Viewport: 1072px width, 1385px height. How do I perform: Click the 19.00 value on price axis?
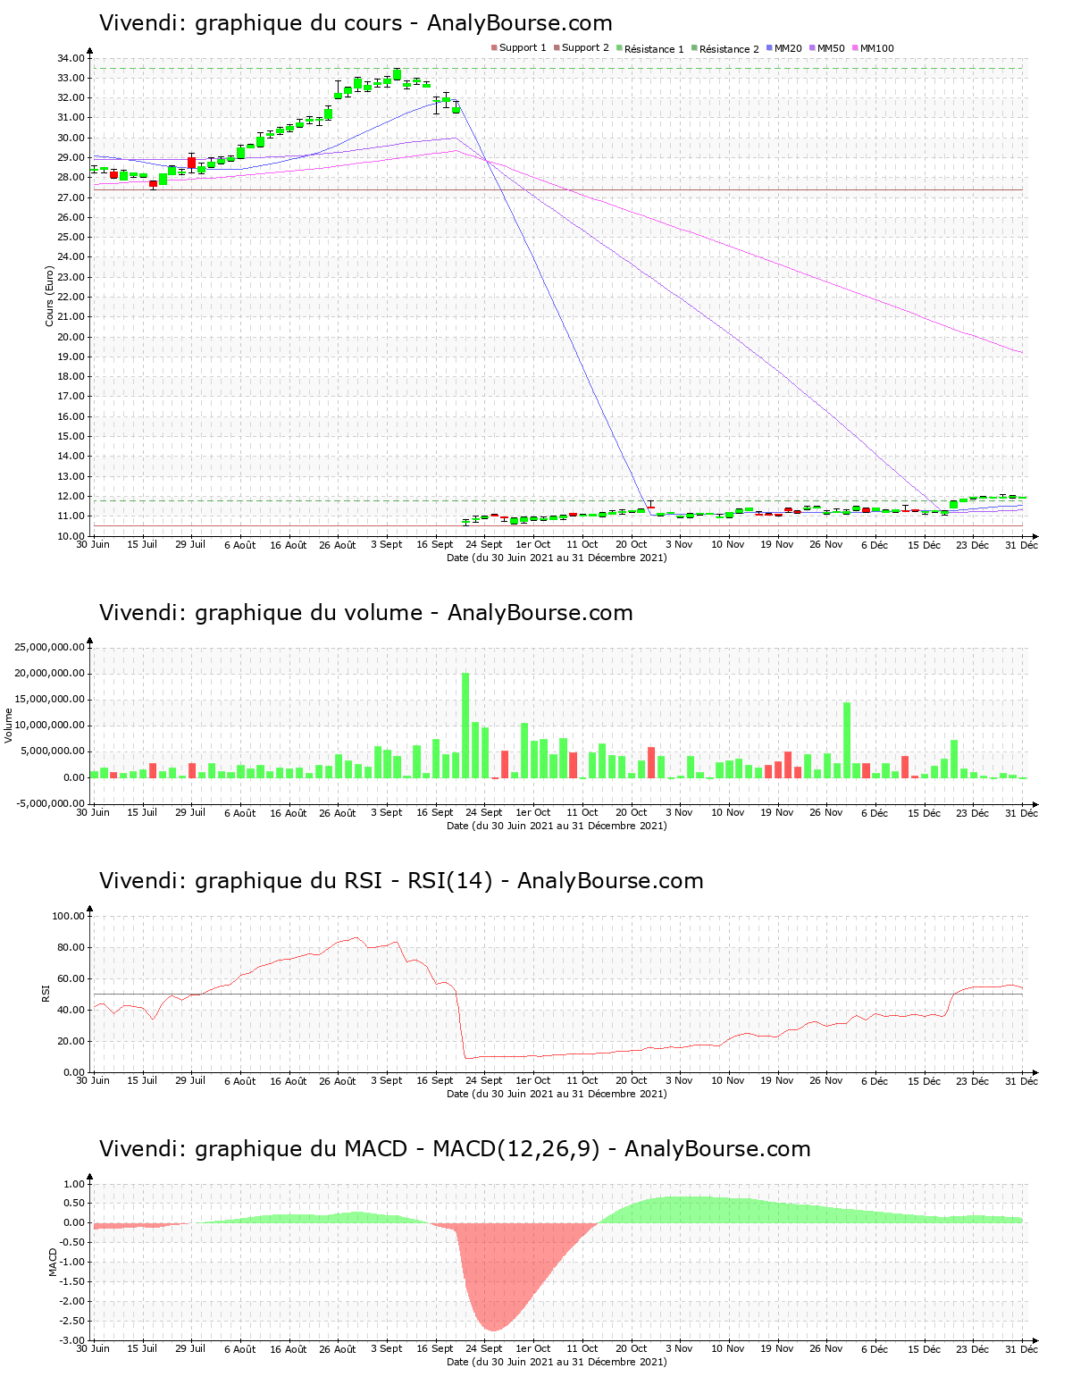71,357
